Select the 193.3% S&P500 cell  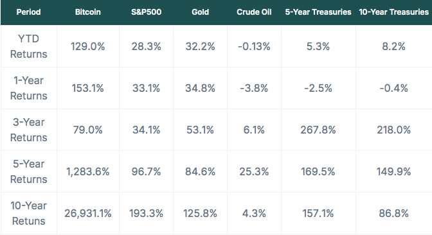(x=147, y=214)
